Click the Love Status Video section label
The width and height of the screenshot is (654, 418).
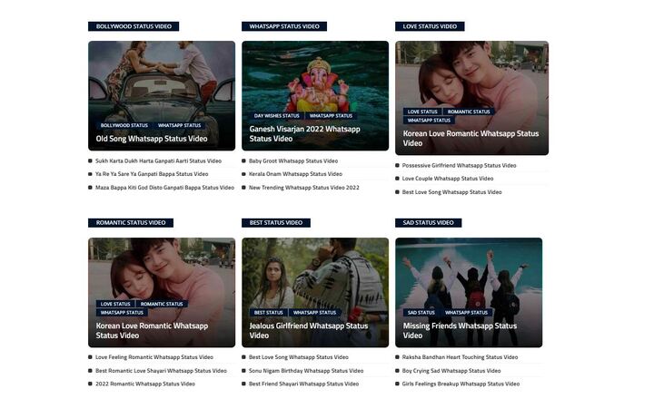click(x=430, y=26)
